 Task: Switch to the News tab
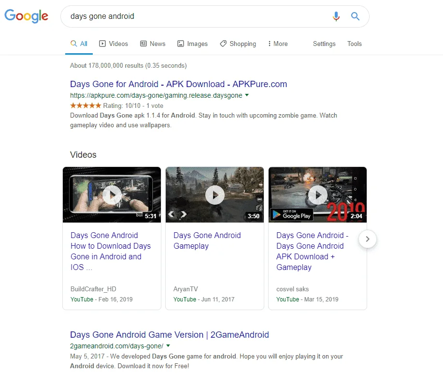[x=153, y=44]
